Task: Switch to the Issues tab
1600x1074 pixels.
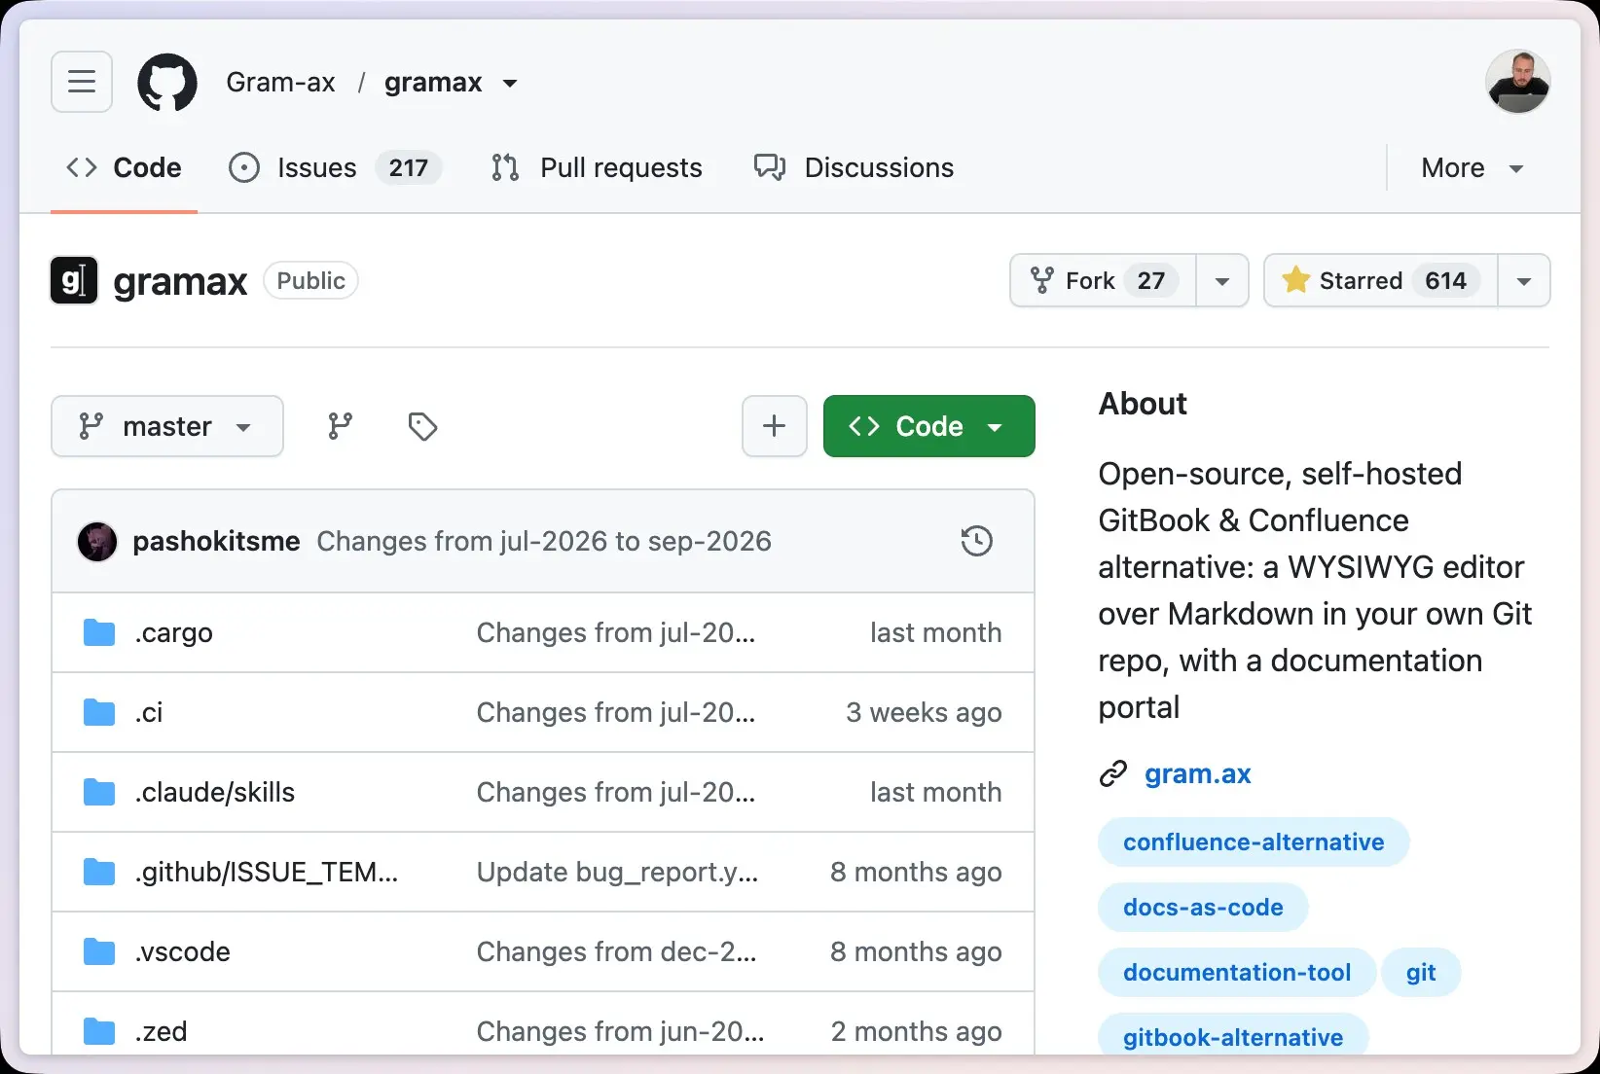Action: tap(335, 167)
